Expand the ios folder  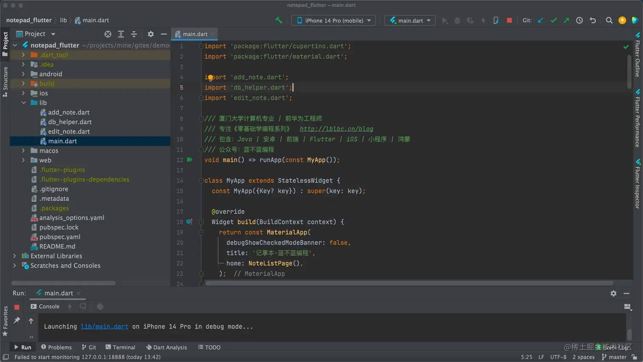(23, 93)
